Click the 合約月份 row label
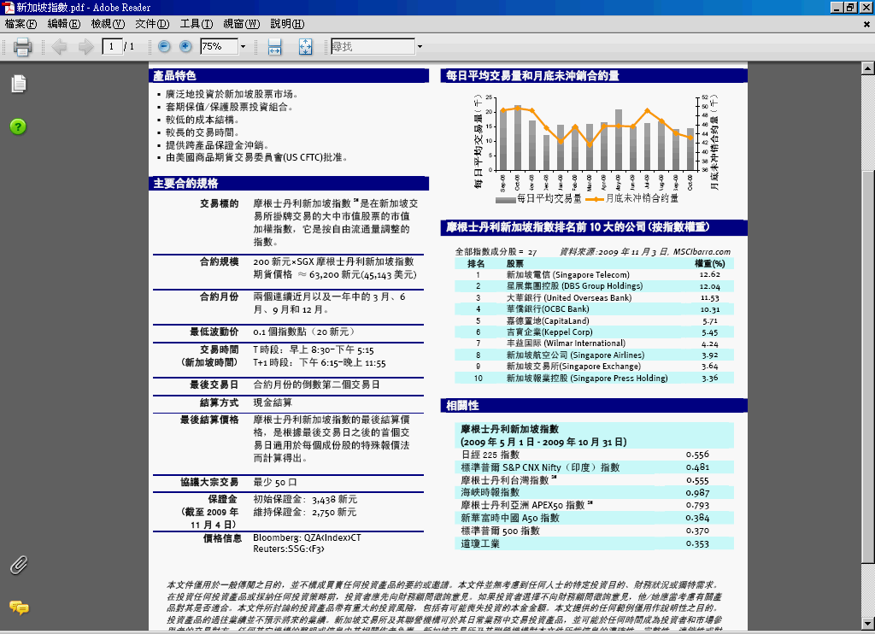This screenshot has width=875, height=634. (x=220, y=296)
